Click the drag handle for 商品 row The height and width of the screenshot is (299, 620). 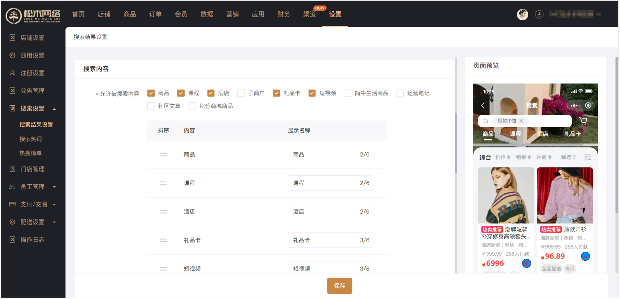pos(163,155)
